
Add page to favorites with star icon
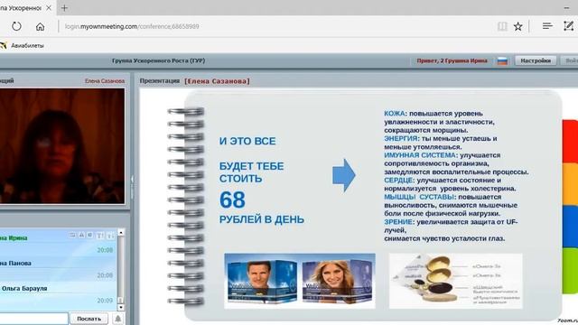click(x=517, y=26)
